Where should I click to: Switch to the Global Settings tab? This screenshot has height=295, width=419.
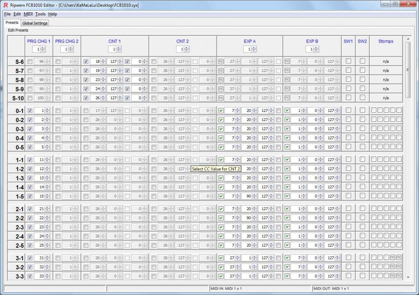(x=35, y=23)
